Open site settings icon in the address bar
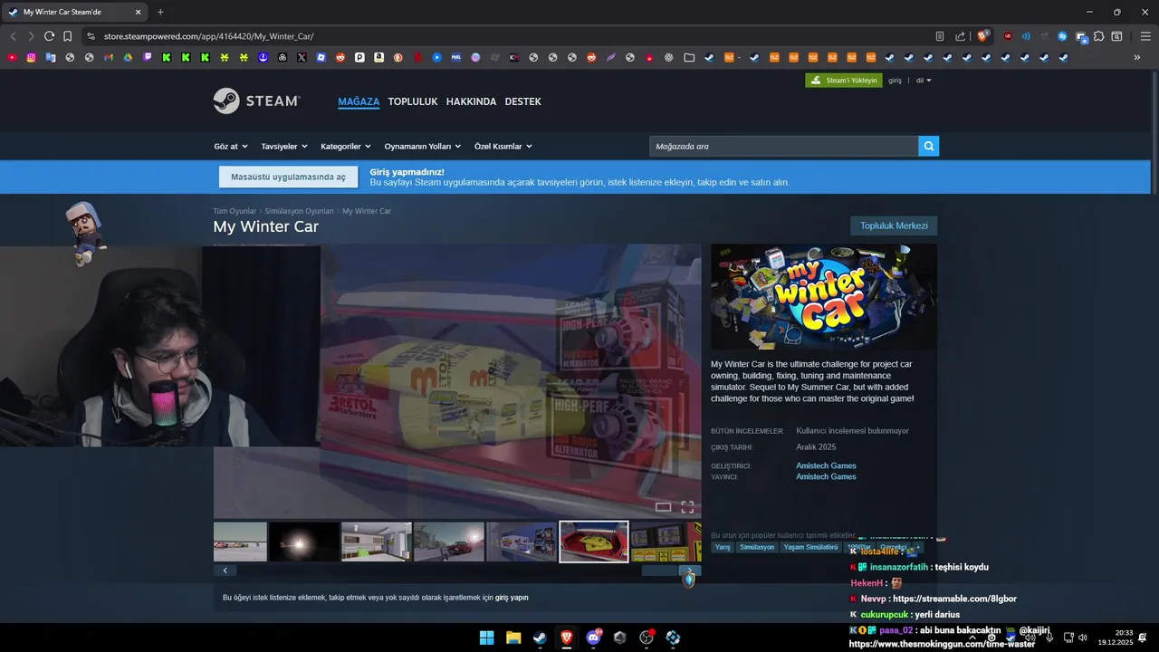The width and height of the screenshot is (1159, 652). [x=91, y=36]
